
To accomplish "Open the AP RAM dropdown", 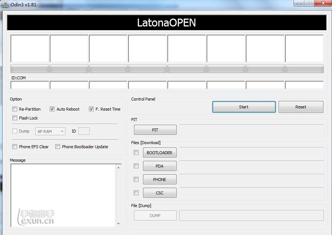I will [50, 131].
